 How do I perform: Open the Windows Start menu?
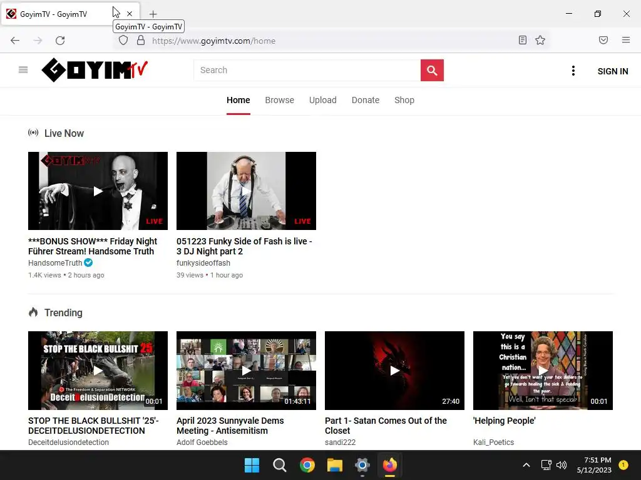click(x=252, y=465)
